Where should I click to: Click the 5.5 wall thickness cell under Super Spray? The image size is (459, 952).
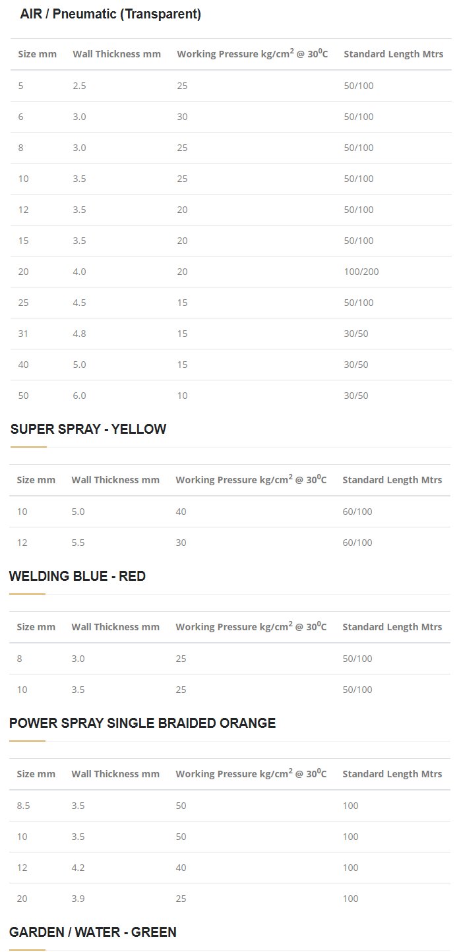pyautogui.click(x=78, y=543)
